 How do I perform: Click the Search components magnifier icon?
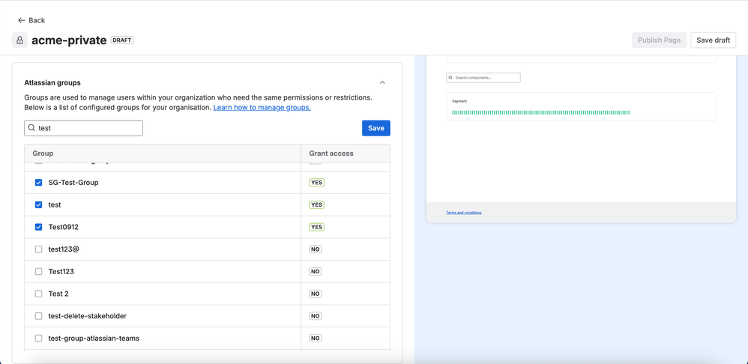pyautogui.click(x=450, y=77)
